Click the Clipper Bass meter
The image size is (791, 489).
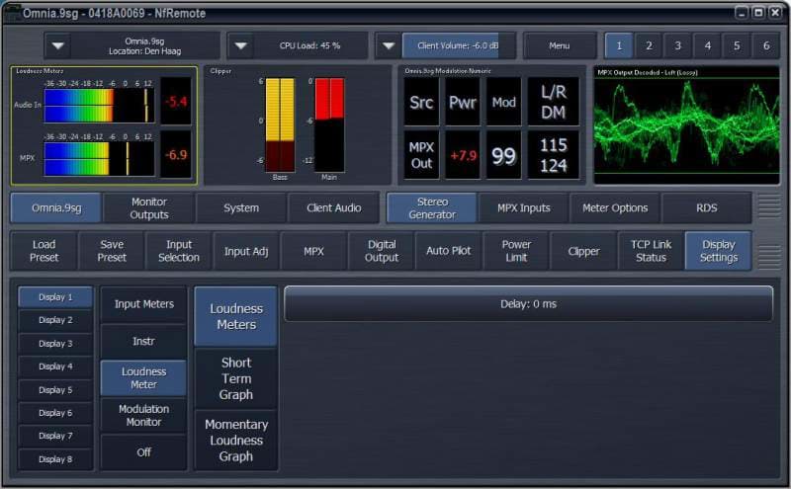(280, 125)
